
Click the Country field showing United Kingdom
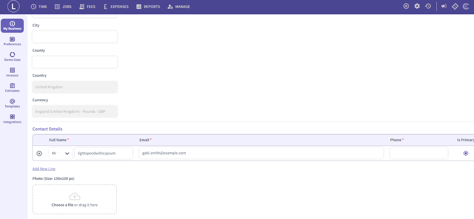(75, 87)
